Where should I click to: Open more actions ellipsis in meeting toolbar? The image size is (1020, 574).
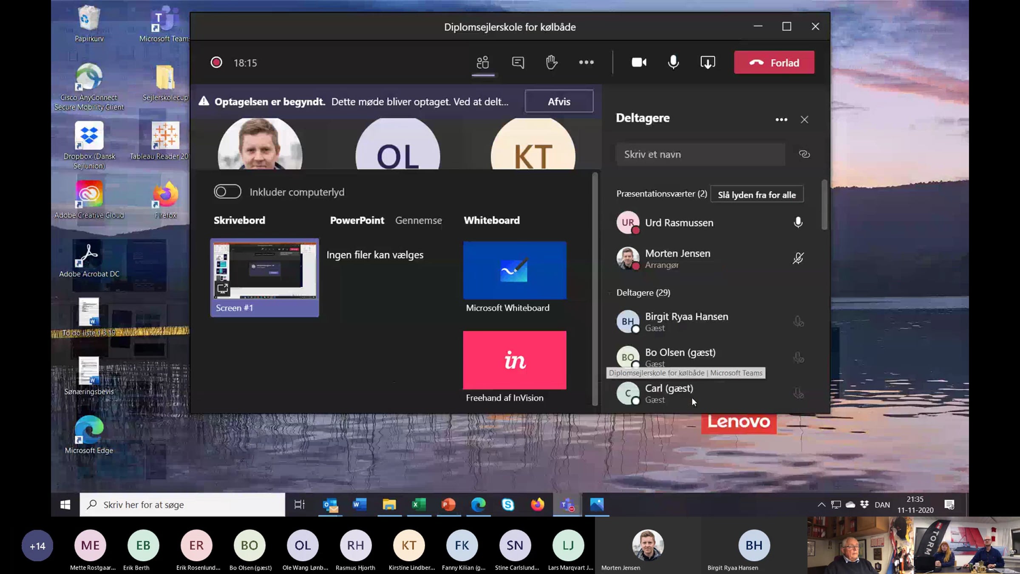tap(586, 63)
